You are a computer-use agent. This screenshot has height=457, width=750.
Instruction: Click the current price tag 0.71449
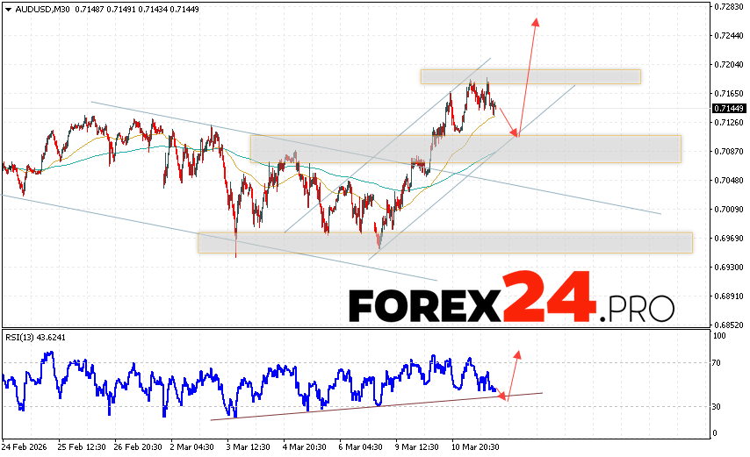[727, 108]
